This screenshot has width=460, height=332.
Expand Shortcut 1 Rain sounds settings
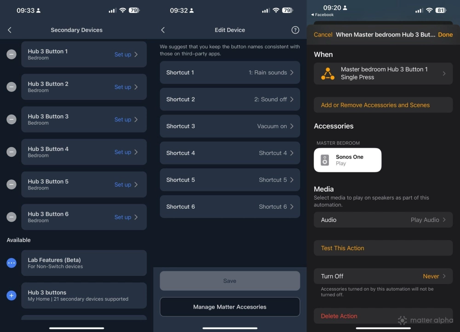(230, 72)
